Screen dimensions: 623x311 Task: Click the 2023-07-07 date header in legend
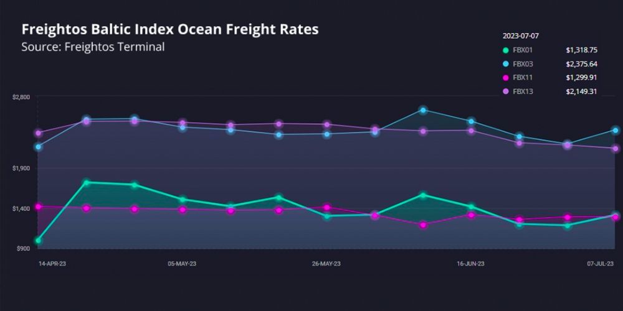point(520,36)
